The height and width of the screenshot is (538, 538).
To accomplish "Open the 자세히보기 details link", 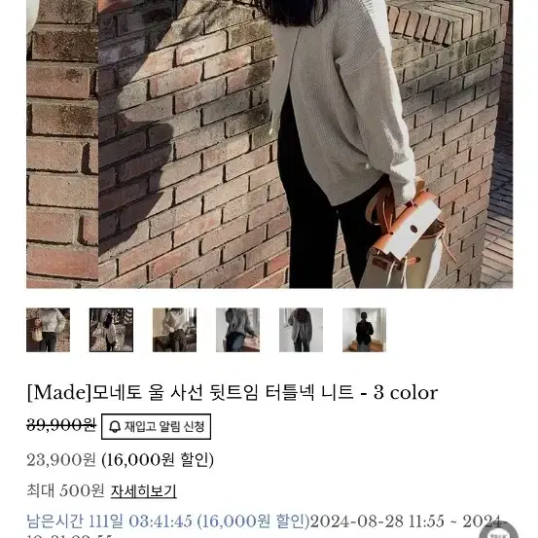I will [x=143, y=491].
